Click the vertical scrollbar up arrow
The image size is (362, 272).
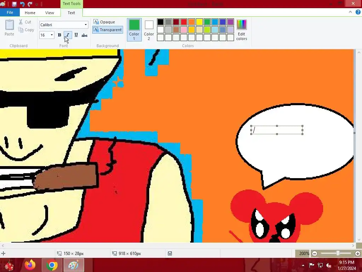359,52
